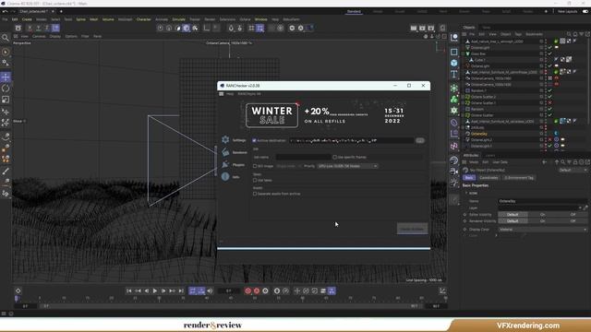This screenshot has height=332, width=591.
Task: Click the Name field showing OctaneSky
Action: tap(543, 201)
